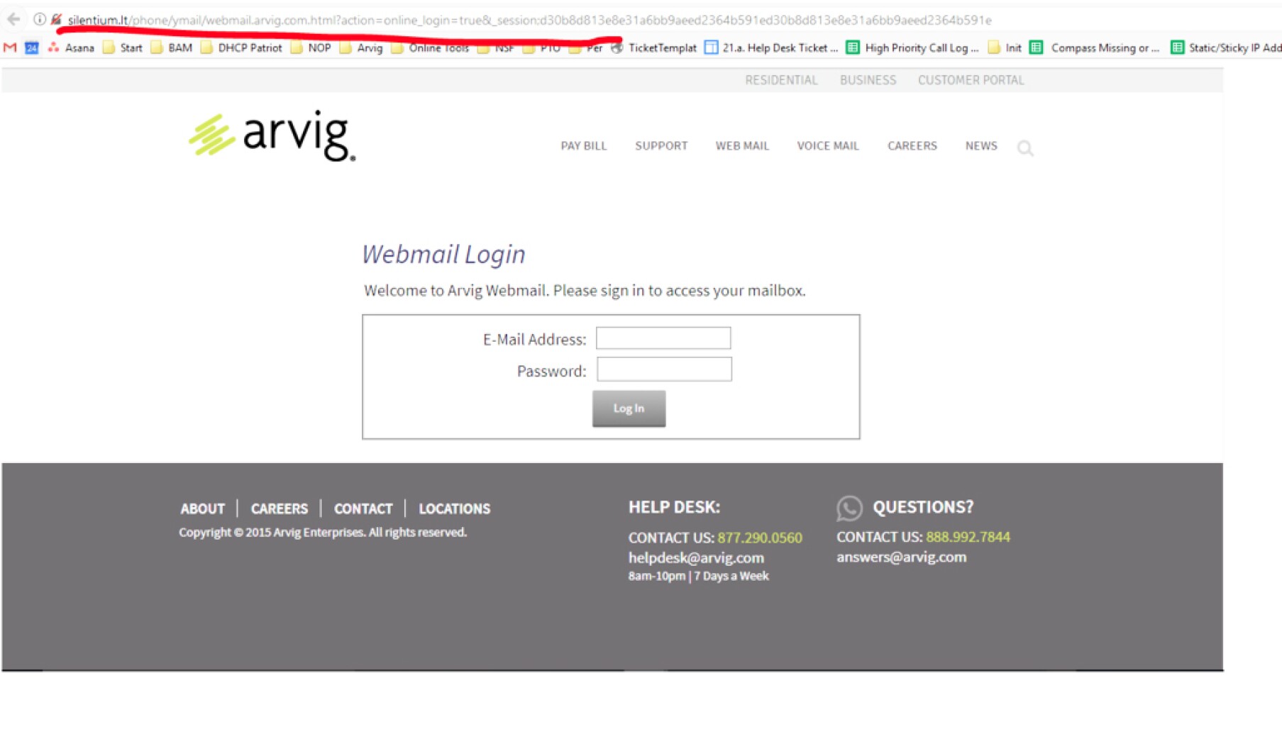Open the DHCP Patriot bookmarks folder

243,48
